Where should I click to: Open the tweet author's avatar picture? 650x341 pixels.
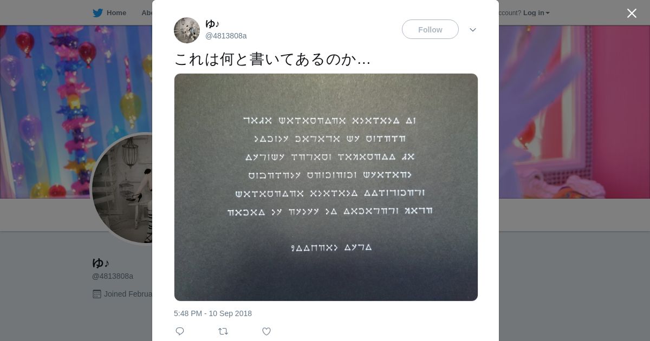pyautogui.click(x=187, y=30)
